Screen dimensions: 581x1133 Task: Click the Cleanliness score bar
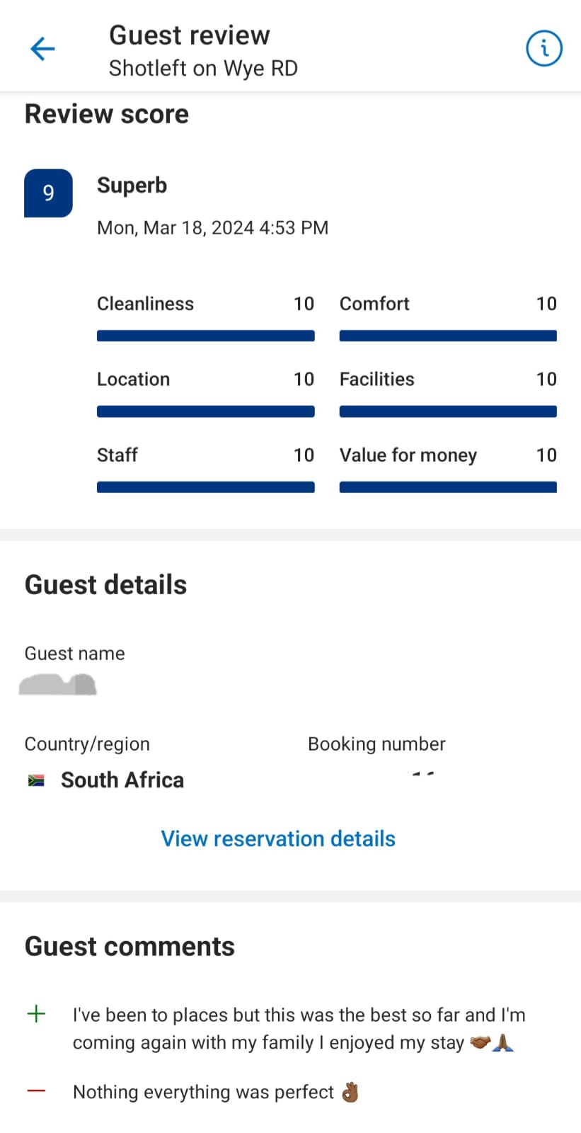[205, 336]
